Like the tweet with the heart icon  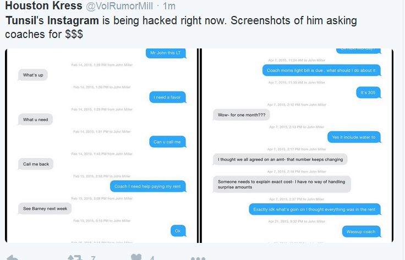pyautogui.click(x=136, y=257)
